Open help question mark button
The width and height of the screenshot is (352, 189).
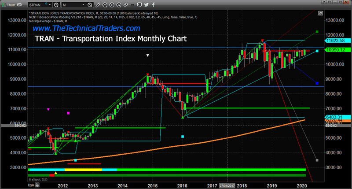click(x=323, y=2)
